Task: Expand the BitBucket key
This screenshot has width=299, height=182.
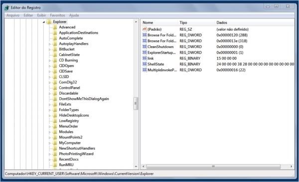Action: point(49,49)
